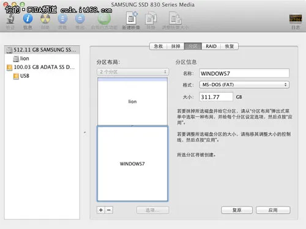Click the Eject (推出) toolbar icon
Viewport: 306px width, 229px height.
tap(80, 19)
